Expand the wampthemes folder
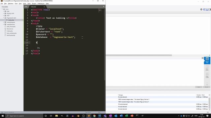 4,24
